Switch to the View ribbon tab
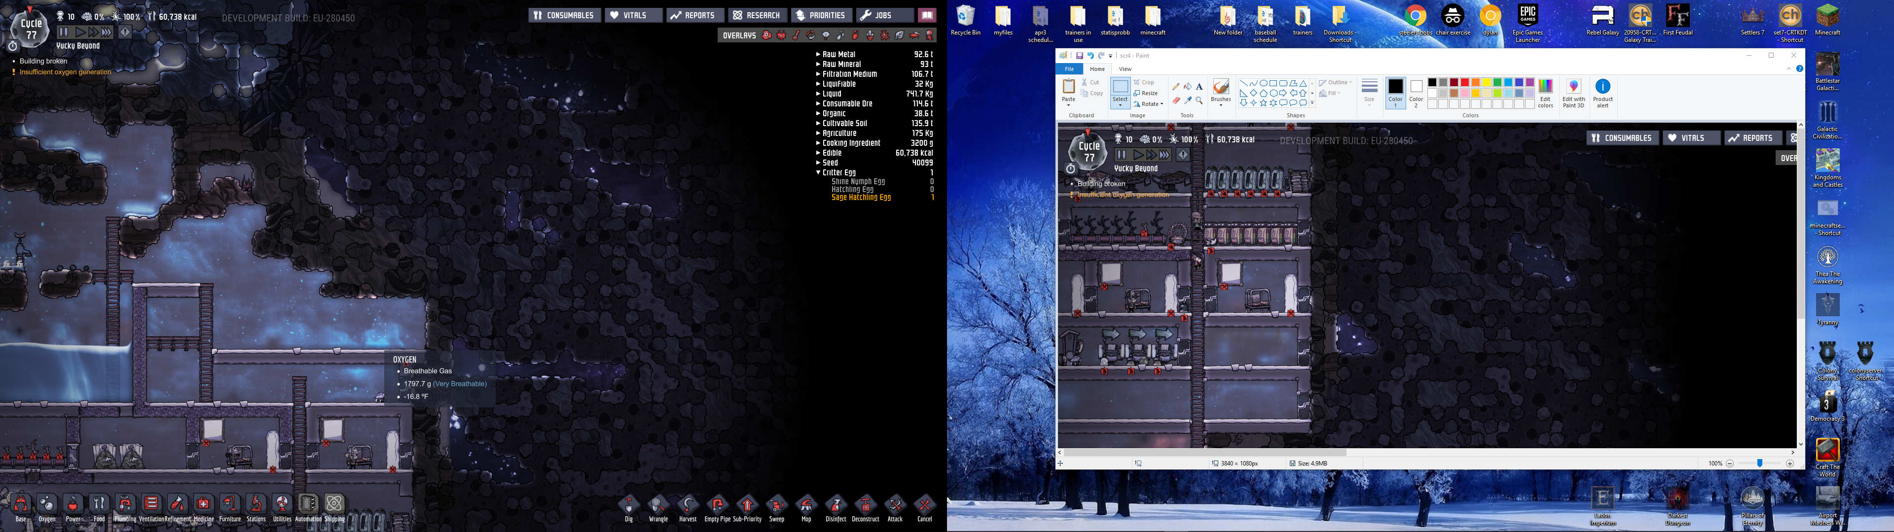 1125,69
